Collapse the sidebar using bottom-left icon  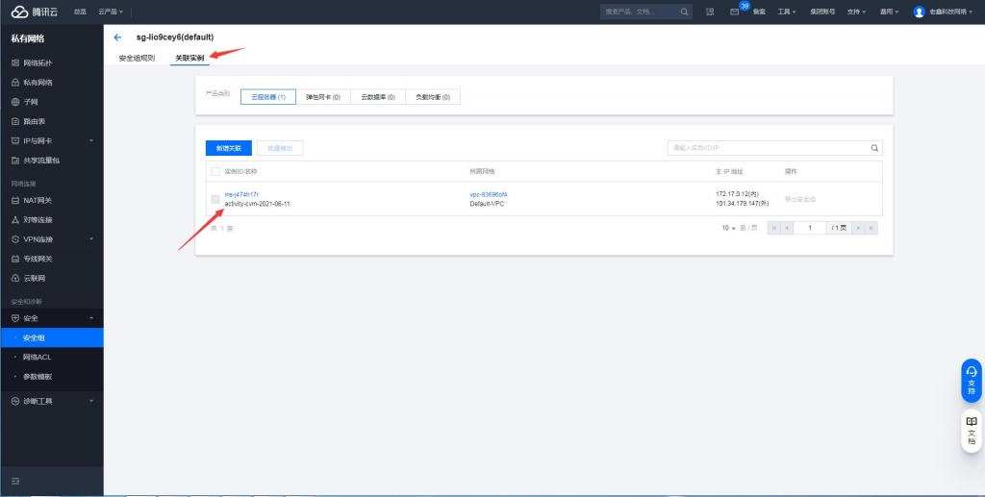click(15, 480)
